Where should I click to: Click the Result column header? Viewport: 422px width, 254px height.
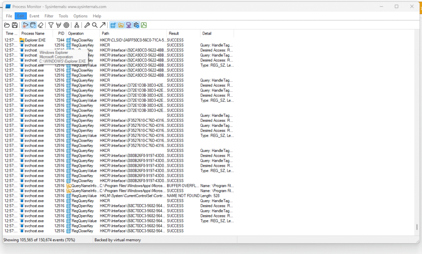pos(174,33)
